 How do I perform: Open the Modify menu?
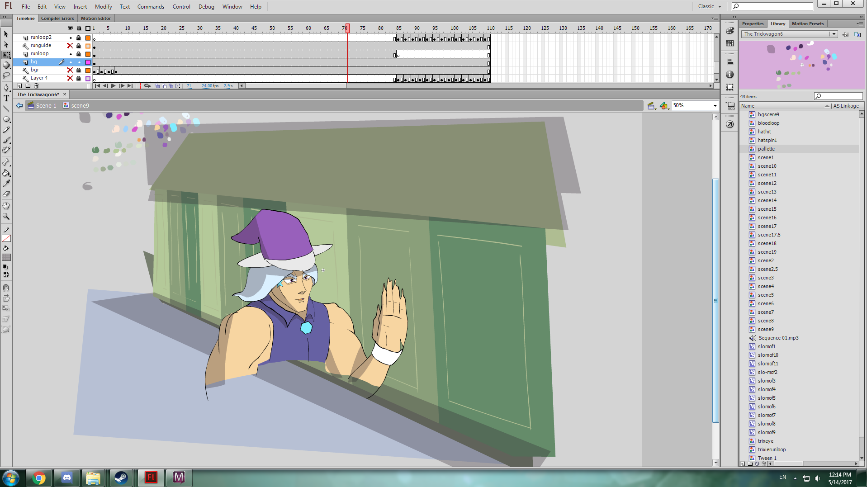pyautogui.click(x=103, y=7)
